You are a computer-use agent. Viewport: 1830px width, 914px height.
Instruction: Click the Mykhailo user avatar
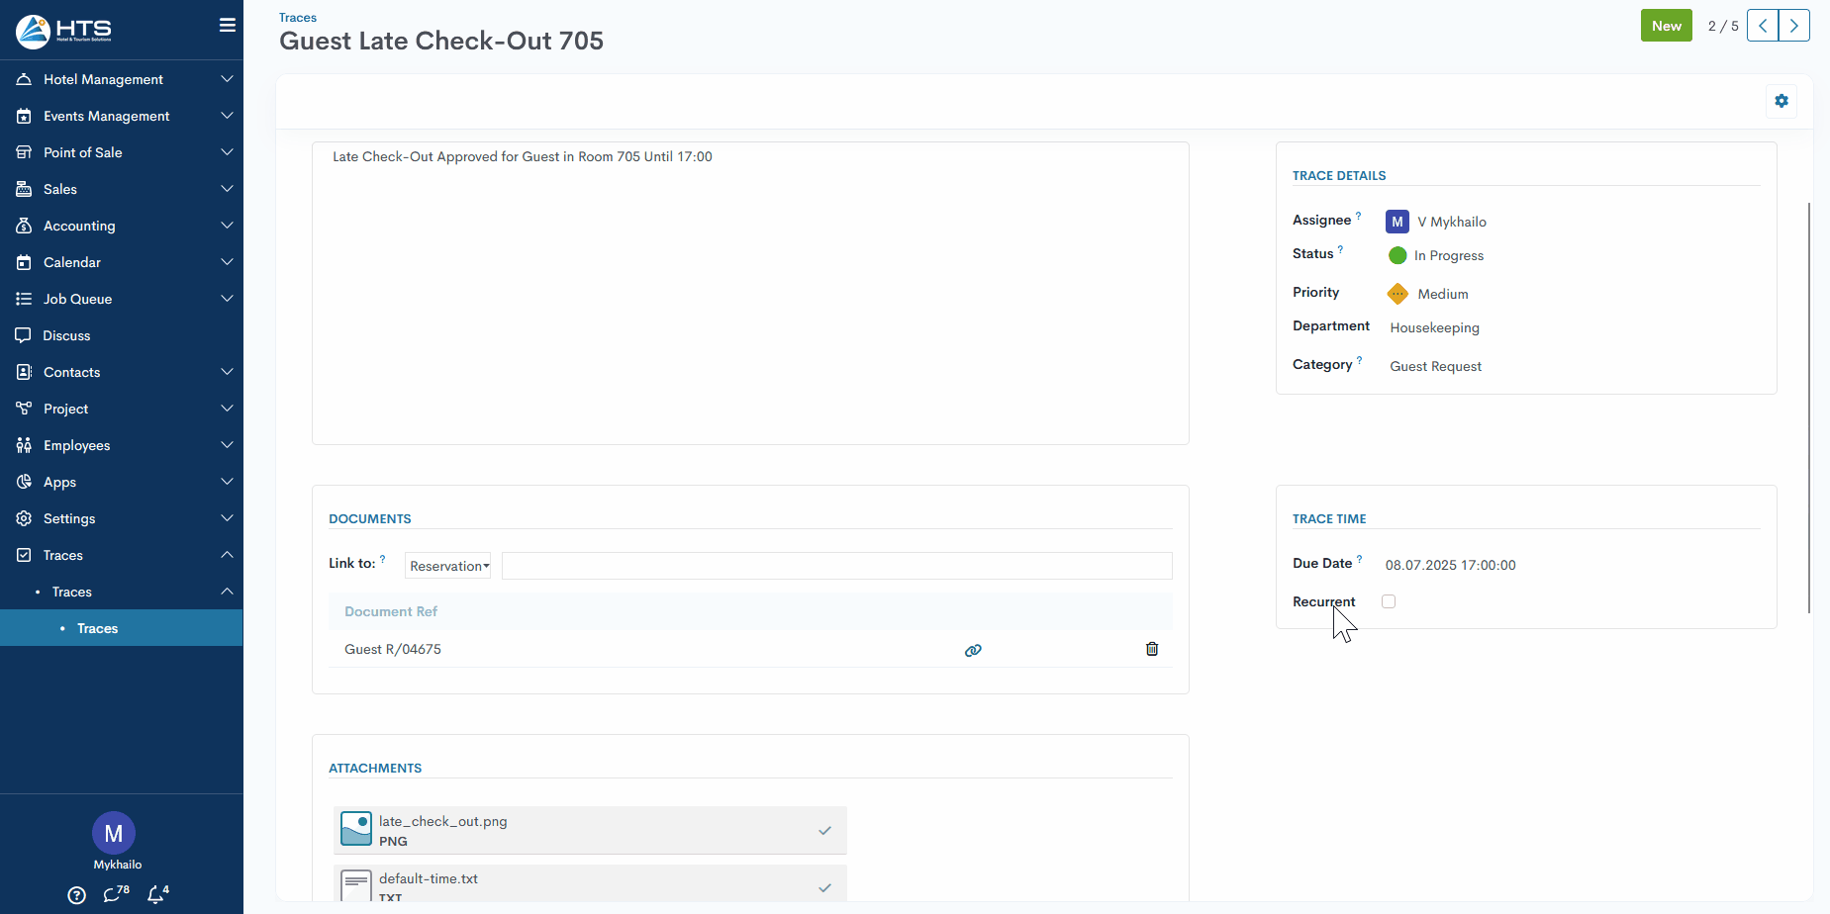(x=114, y=833)
